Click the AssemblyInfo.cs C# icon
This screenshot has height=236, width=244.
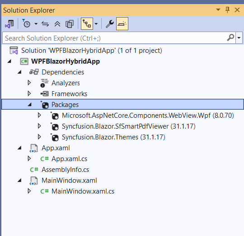click(34, 170)
